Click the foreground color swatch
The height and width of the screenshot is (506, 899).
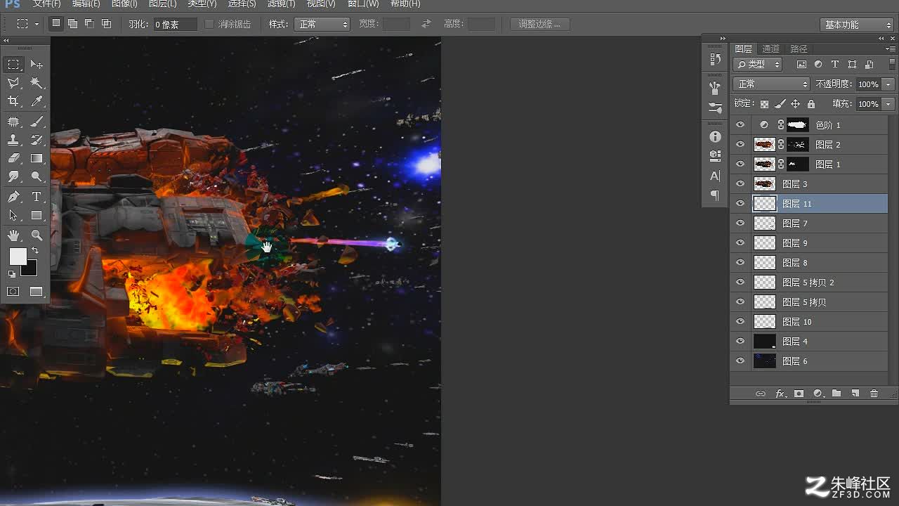click(x=17, y=257)
